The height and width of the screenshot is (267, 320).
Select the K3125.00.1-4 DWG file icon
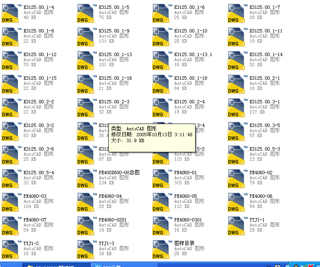pos(10,13)
